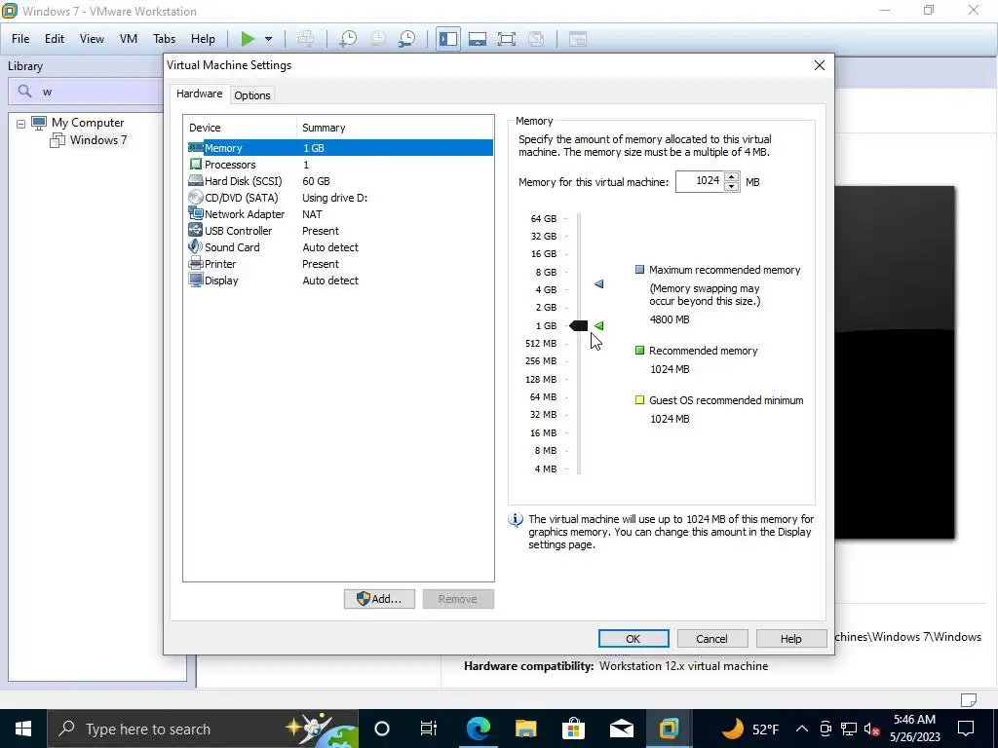Click the console view toolbar icon
998x748 pixels.
[x=577, y=39]
